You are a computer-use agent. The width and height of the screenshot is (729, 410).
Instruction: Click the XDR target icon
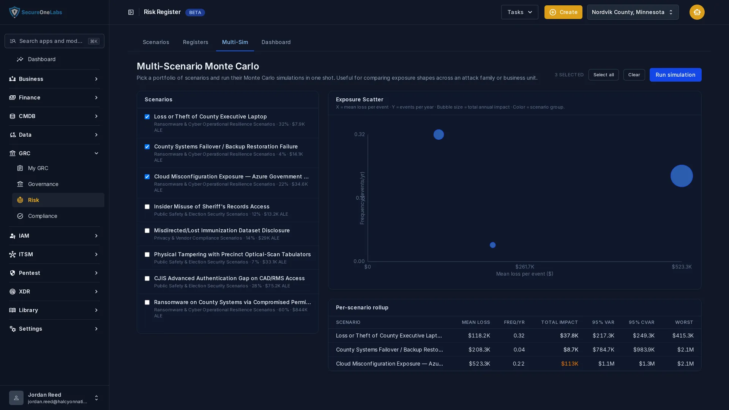pos(13,292)
